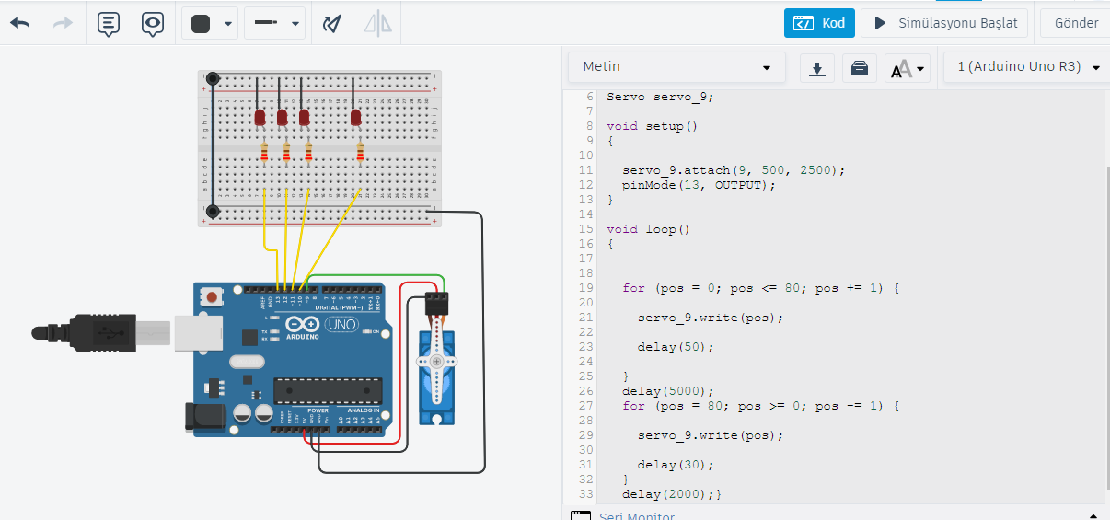
Task: Select the notes annotation tool
Action: coord(109,24)
